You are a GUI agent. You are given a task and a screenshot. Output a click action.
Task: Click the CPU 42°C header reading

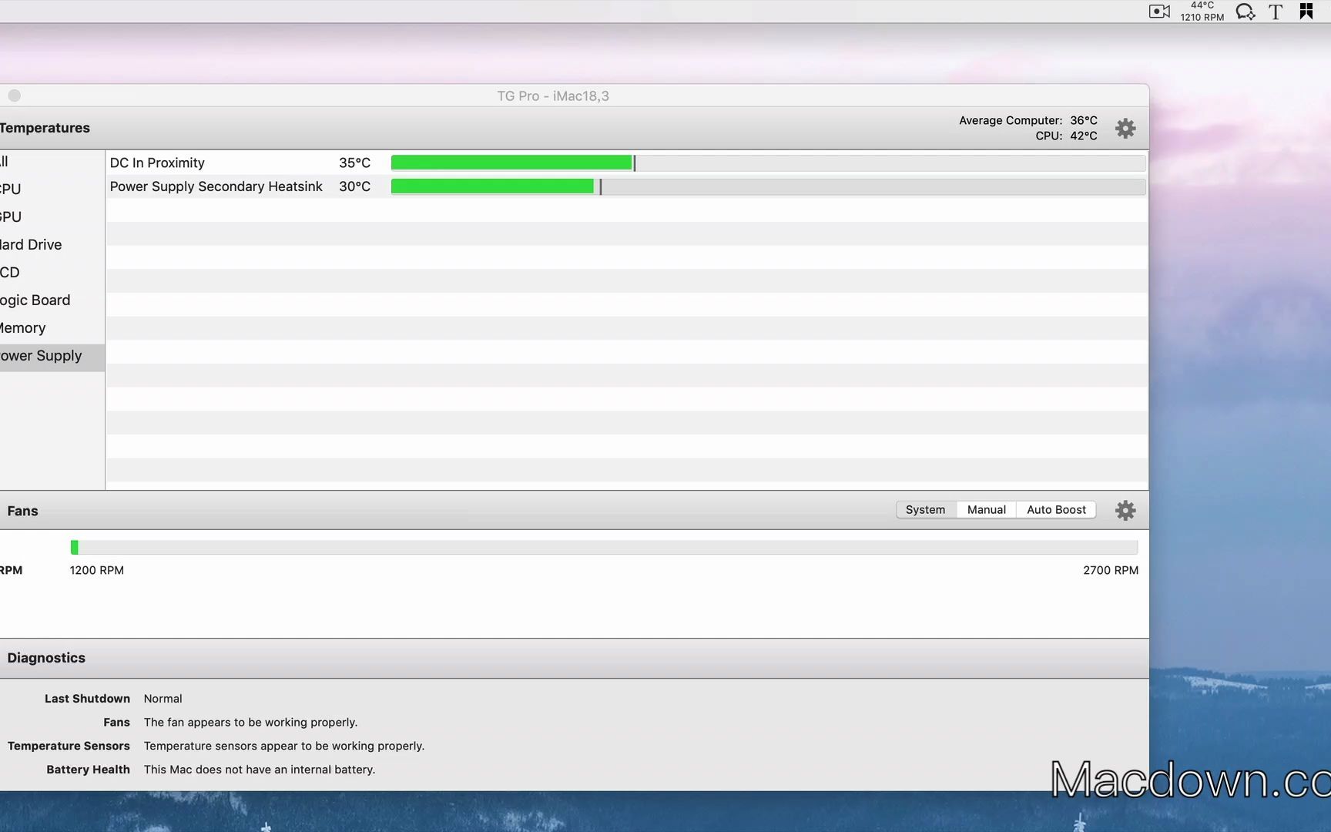1066,136
